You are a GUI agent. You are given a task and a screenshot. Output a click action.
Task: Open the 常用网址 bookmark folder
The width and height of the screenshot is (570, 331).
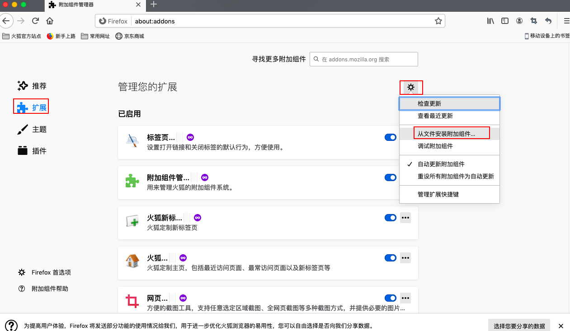tap(95, 36)
